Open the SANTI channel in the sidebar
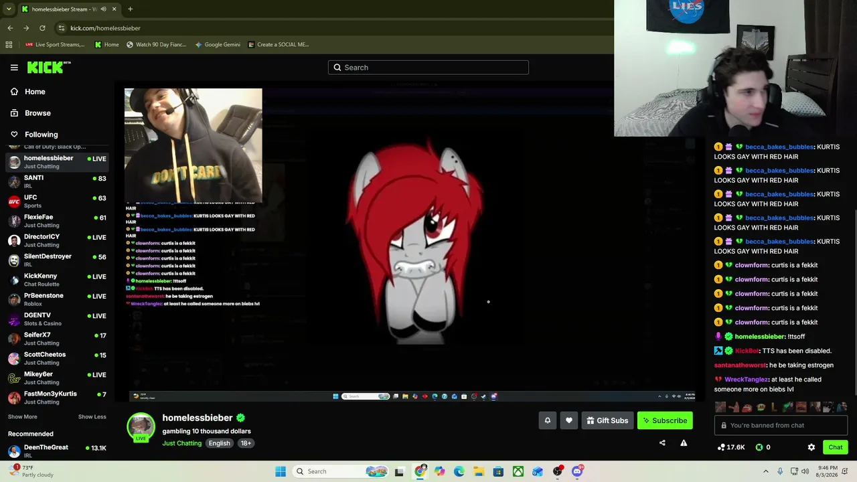 [57, 181]
